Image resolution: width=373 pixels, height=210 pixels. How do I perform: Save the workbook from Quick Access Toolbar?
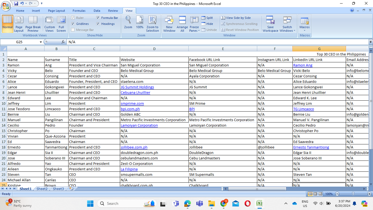(x=16, y=4)
